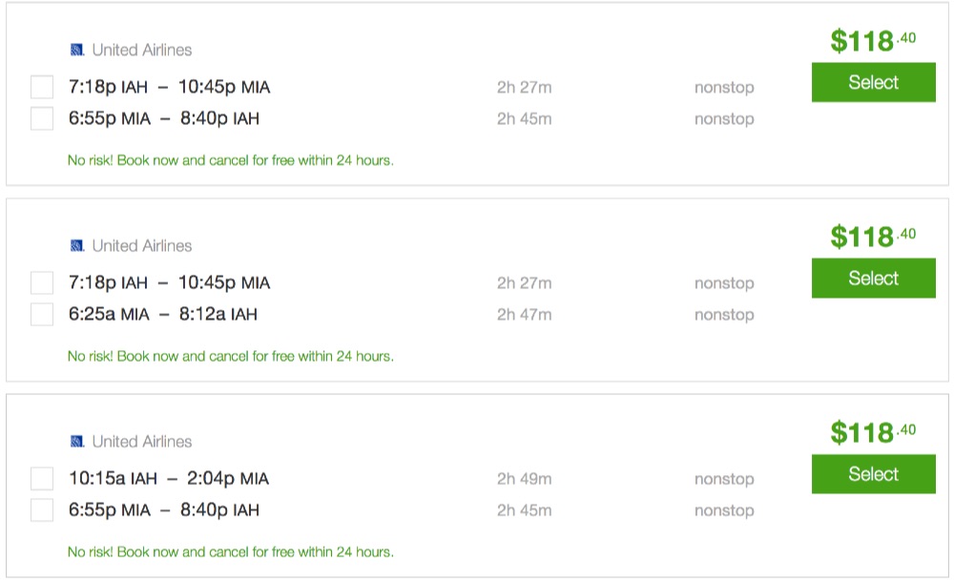Screen dimensions: 954x582
Task: Tick the 7:18p departure checkbox in topmost result
Action: click(42, 88)
